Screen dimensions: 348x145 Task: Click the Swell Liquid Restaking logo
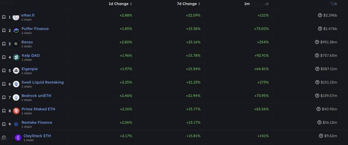(x=16, y=84)
